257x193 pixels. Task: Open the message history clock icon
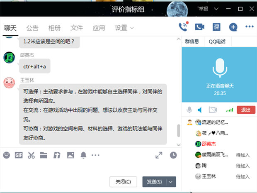173,155
